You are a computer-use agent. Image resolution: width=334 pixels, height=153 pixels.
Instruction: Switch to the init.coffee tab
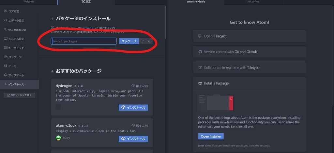[x=253, y=2]
